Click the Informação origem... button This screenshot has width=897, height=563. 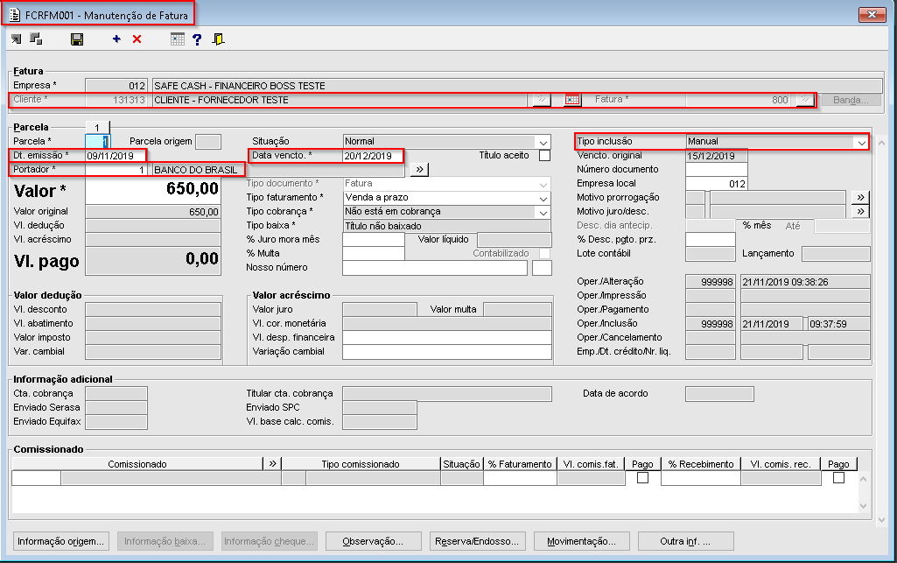(x=60, y=541)
